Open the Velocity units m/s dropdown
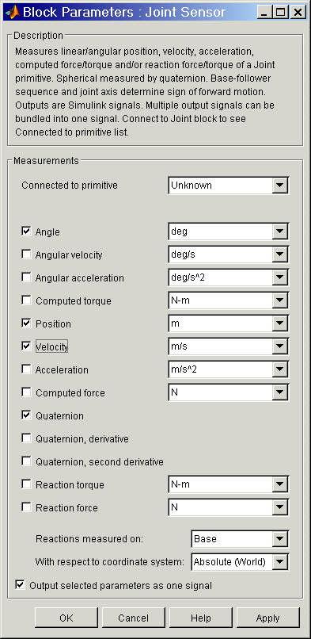 click(228, 346)
